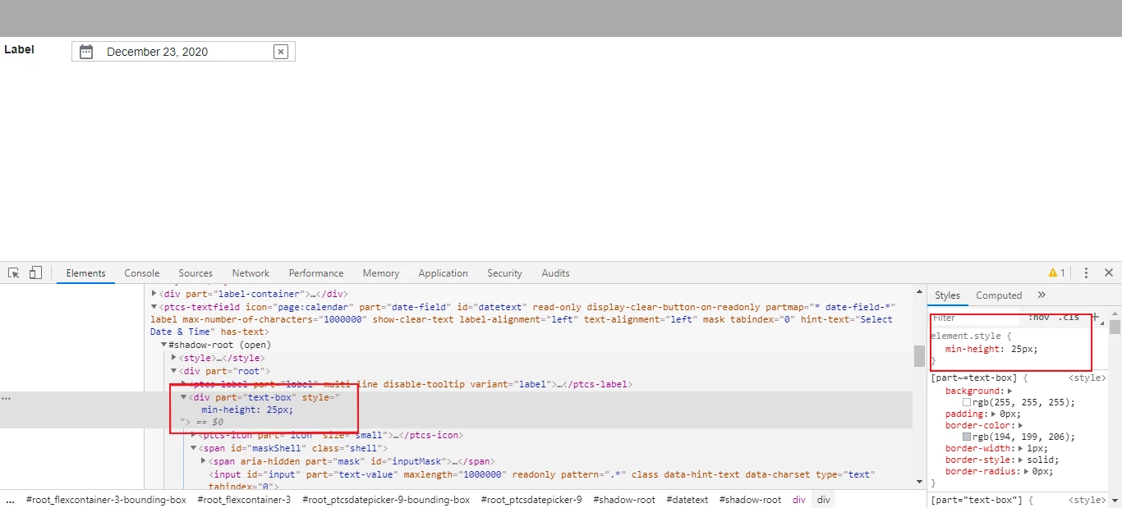Collapse the div part="text-box" node
The image size is (1122, 508).
(x=184, y=397)
